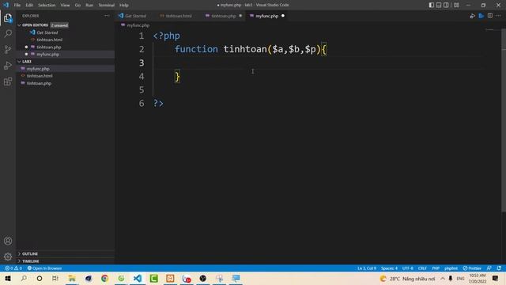Open the Run and Debug view

(x=8, y=65)
